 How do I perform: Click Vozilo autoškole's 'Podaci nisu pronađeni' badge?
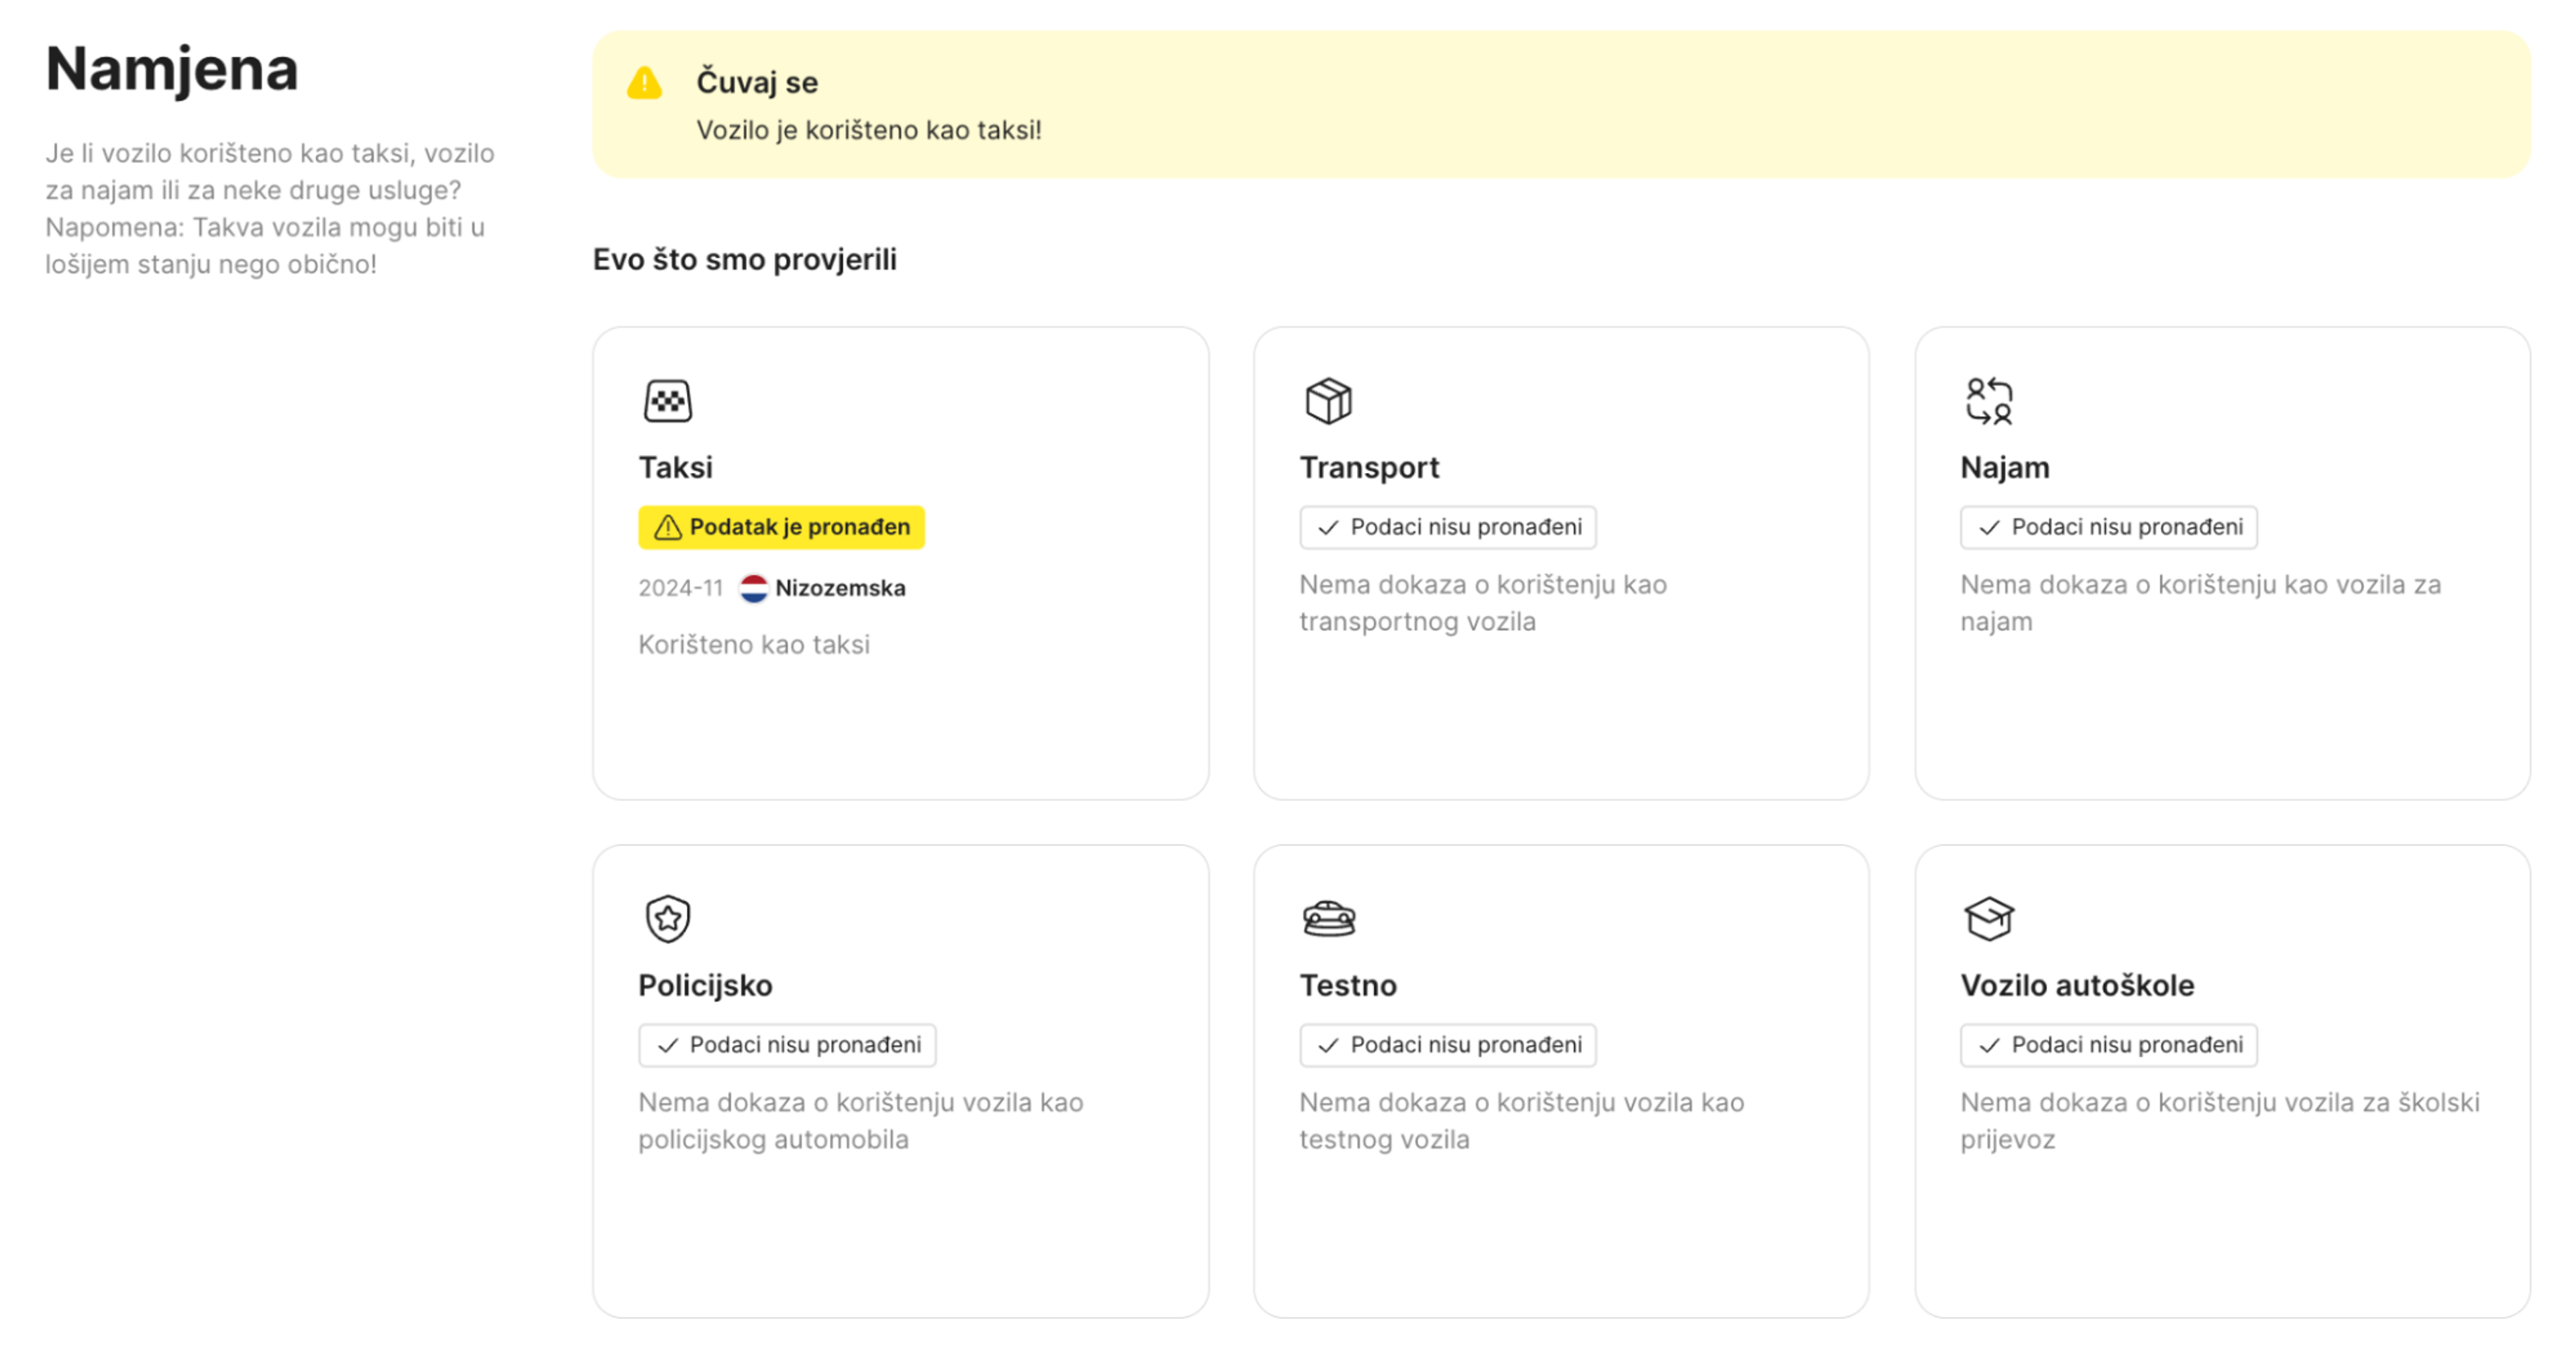coord(2108,1045)
